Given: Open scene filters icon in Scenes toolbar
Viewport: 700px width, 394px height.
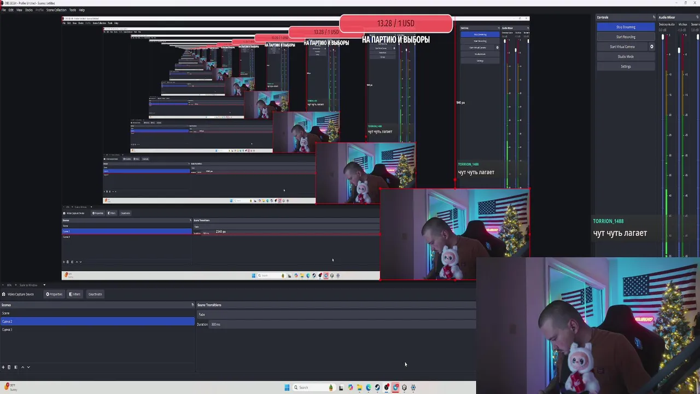Looking at the screenshot, I should pos(16,367).
